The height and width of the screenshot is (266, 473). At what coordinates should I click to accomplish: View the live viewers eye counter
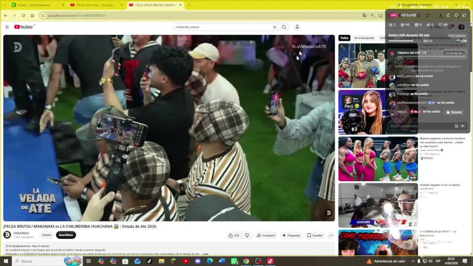(x=405, y=25)
